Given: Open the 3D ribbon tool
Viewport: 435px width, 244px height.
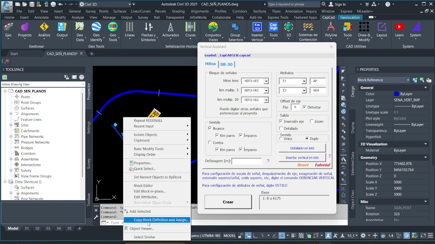Looking at the screenshot, I should [x=289, y=30].
